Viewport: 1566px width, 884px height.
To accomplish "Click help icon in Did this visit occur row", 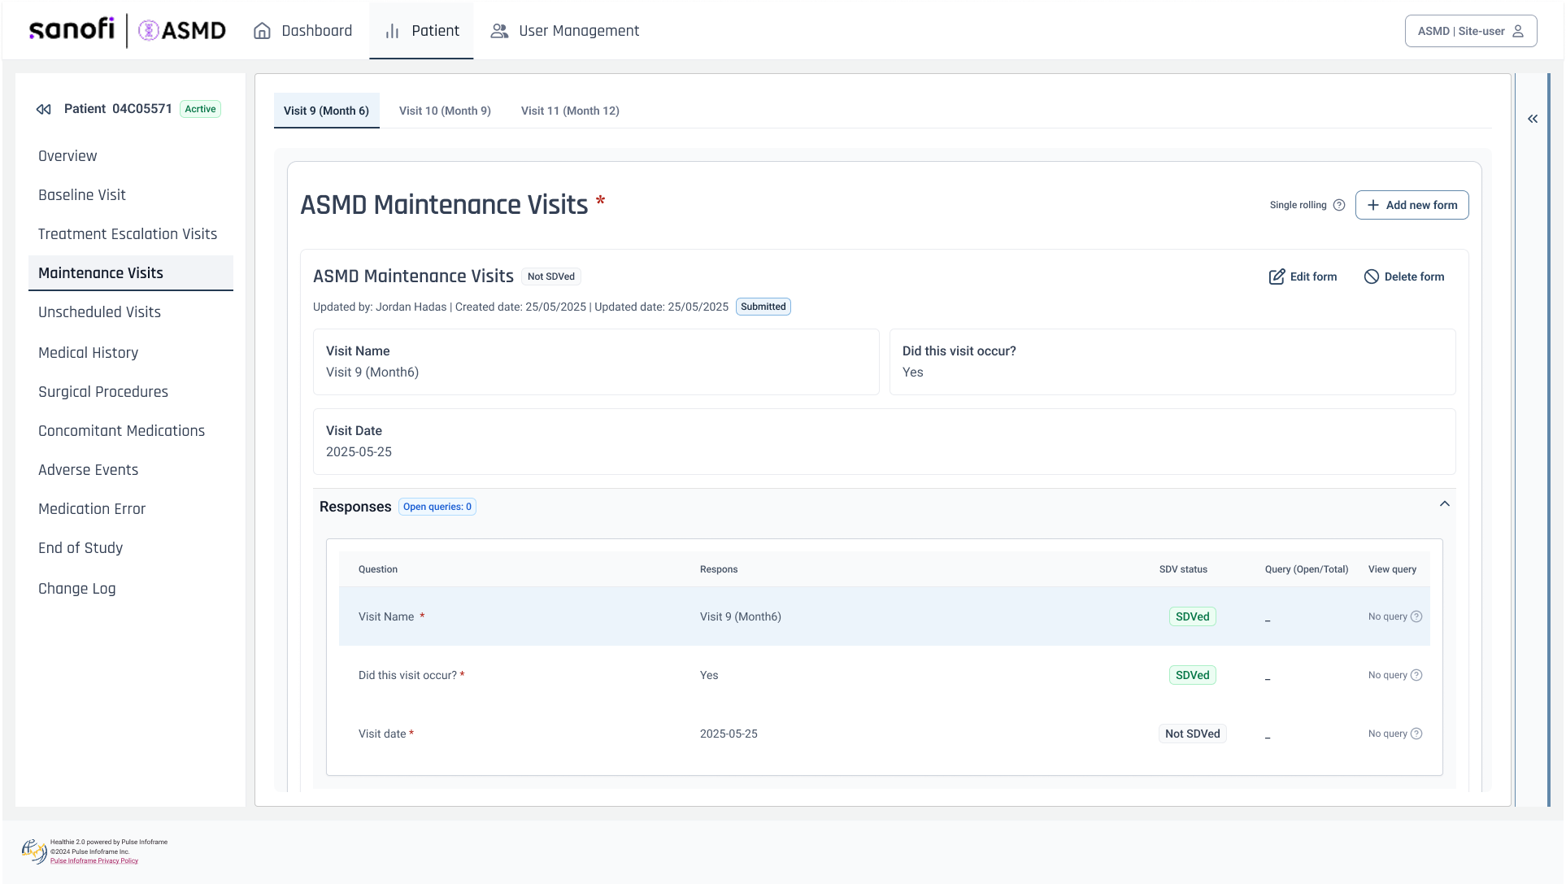I will pyautogui.click(x=1416, y=675).
